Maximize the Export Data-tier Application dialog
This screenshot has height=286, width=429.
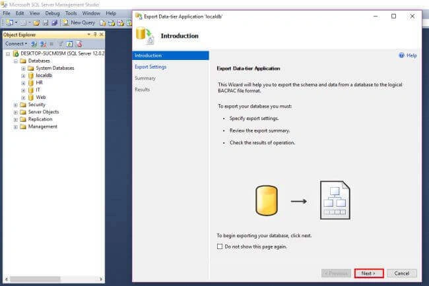(x=393, y=16)
